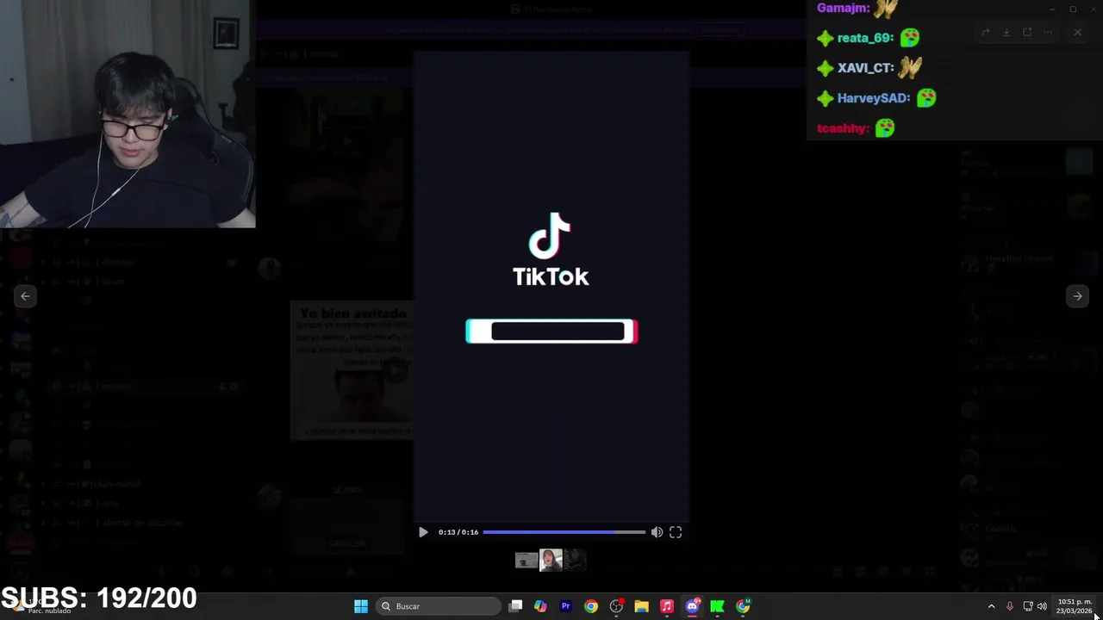Switch to Discord from the taskbar
Screen dimensions: 1103x620
692,606
